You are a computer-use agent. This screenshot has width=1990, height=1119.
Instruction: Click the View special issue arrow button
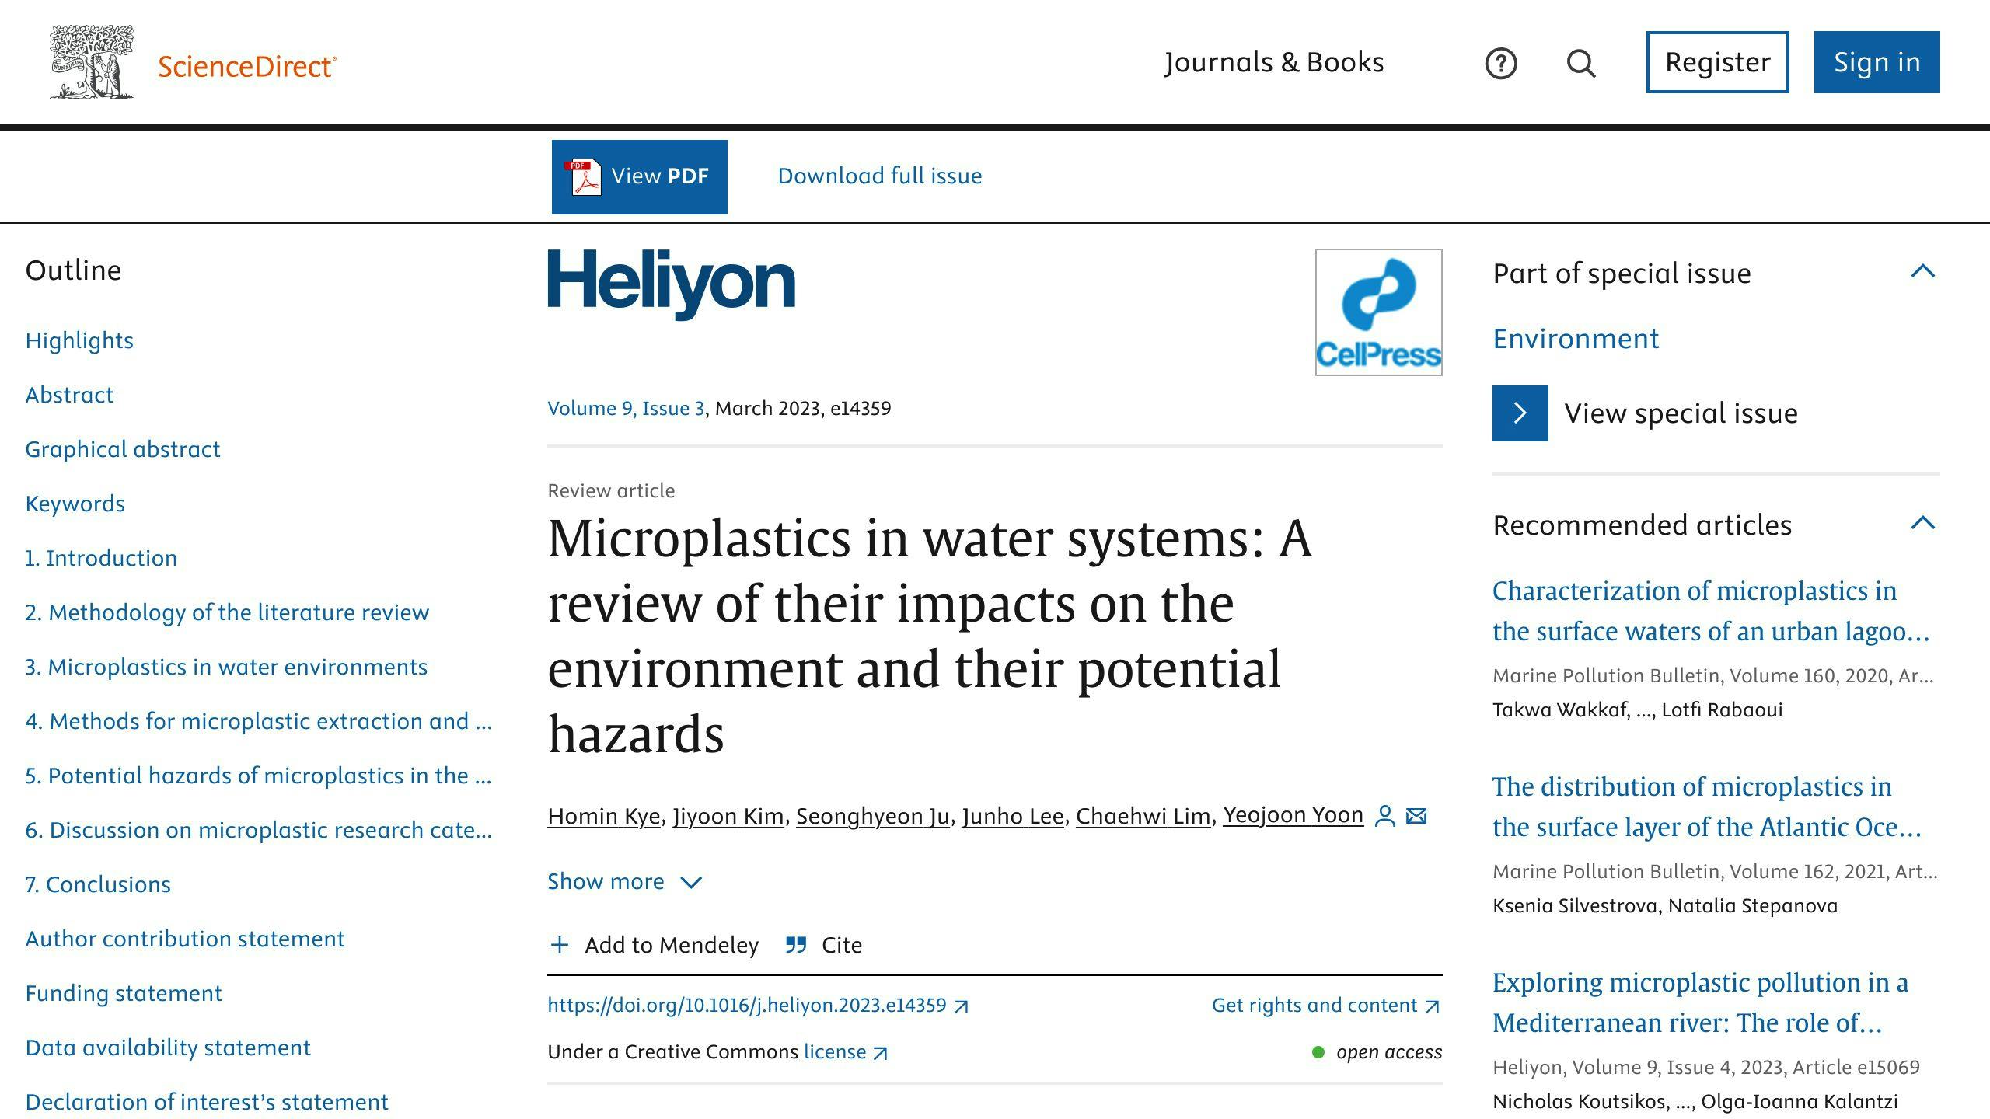[1520, 413]
